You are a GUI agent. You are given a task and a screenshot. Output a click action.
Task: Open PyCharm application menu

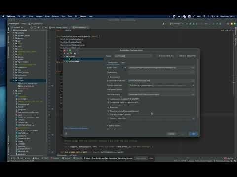point(11,16)
